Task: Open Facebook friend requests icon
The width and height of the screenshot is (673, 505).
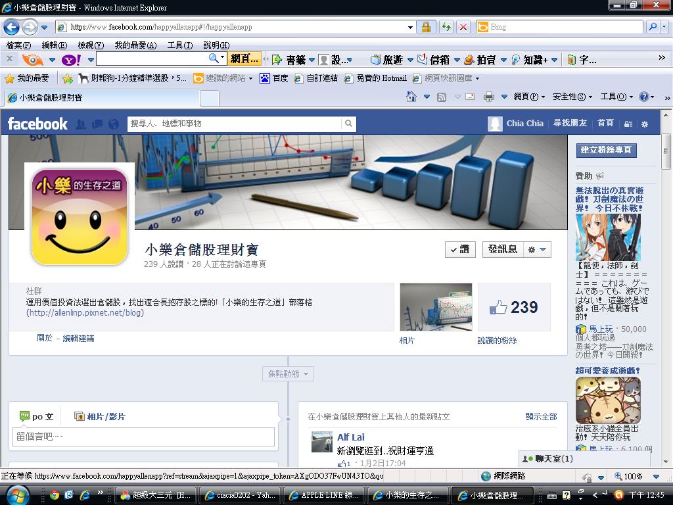Action: (x=81, y=124)
